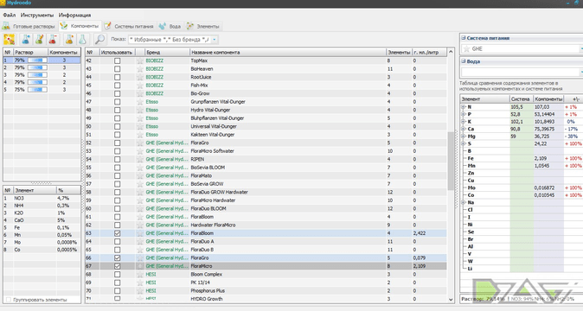Click the yellow calculate icon in toolbar

(9, 39)
